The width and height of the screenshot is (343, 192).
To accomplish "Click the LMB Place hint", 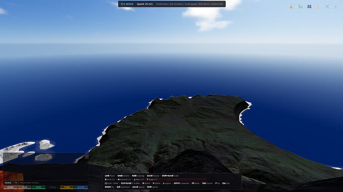I will (x=109, y=176).
